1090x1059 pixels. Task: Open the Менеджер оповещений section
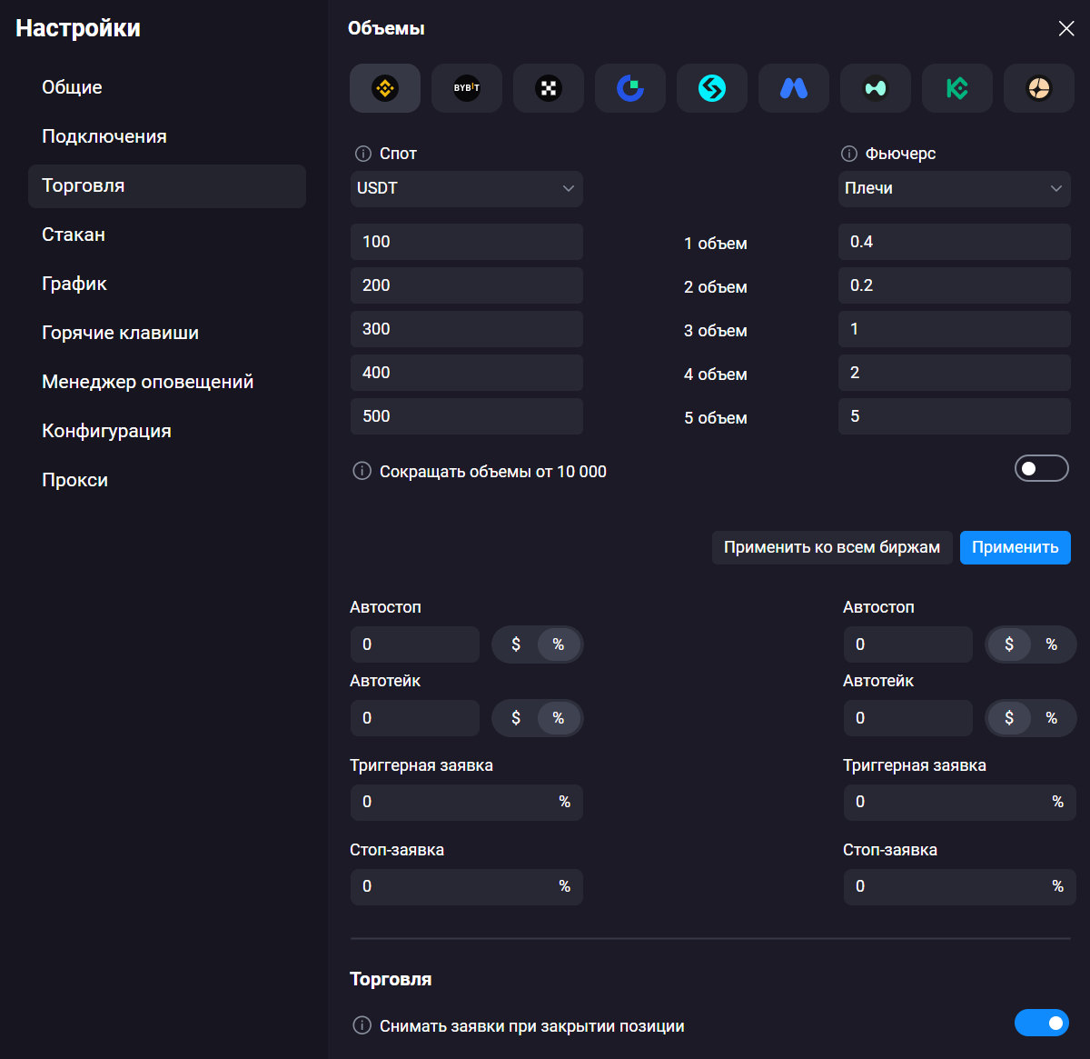[167, 382]
